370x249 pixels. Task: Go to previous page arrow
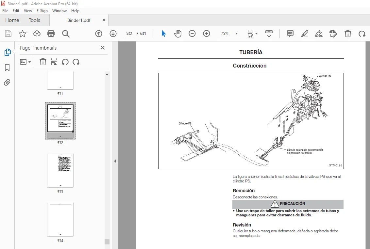tap(99, 34)
